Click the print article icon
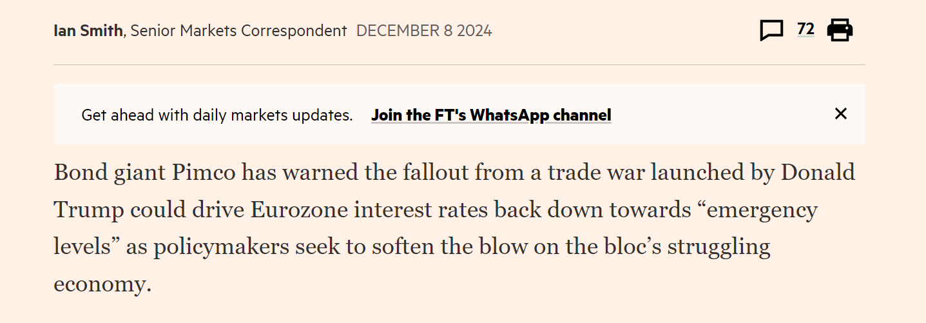The image size is (926, 323). point(840,30)
